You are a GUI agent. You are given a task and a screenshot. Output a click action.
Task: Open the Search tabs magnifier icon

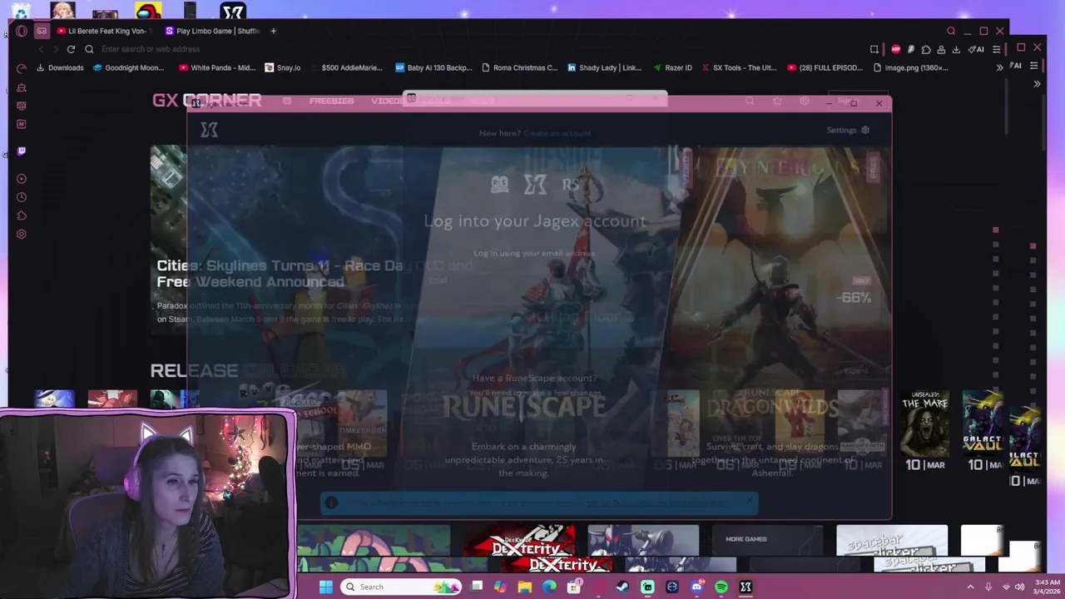pyautogui.click(x=951, y=31)
